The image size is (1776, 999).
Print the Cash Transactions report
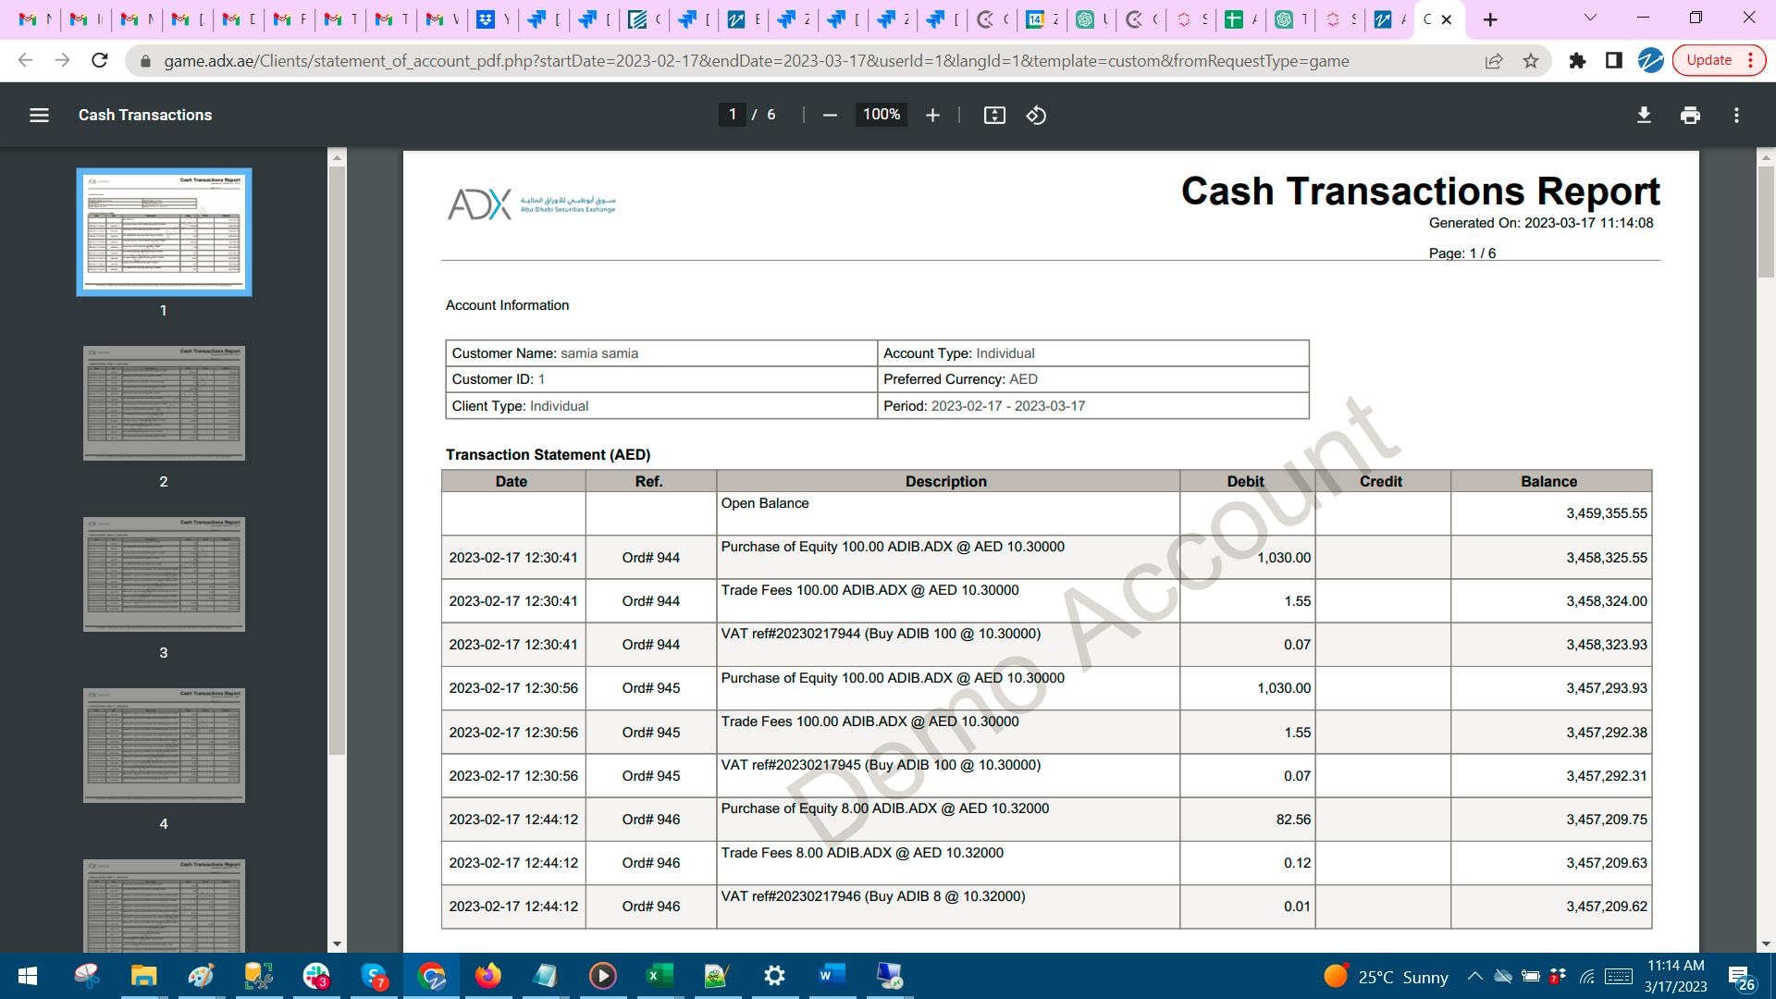[x=1690, y=115]
